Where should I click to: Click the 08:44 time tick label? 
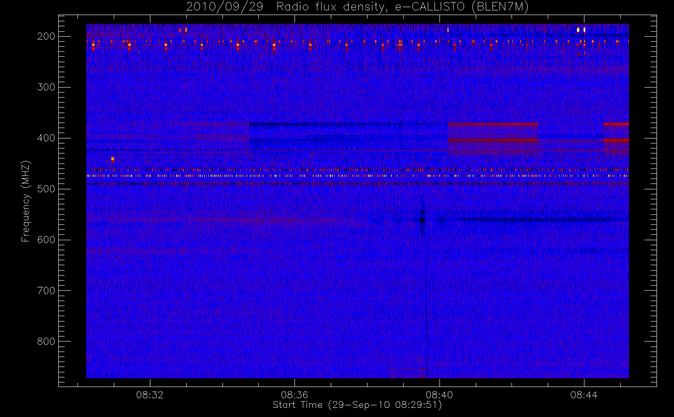[x=584, y=395]
